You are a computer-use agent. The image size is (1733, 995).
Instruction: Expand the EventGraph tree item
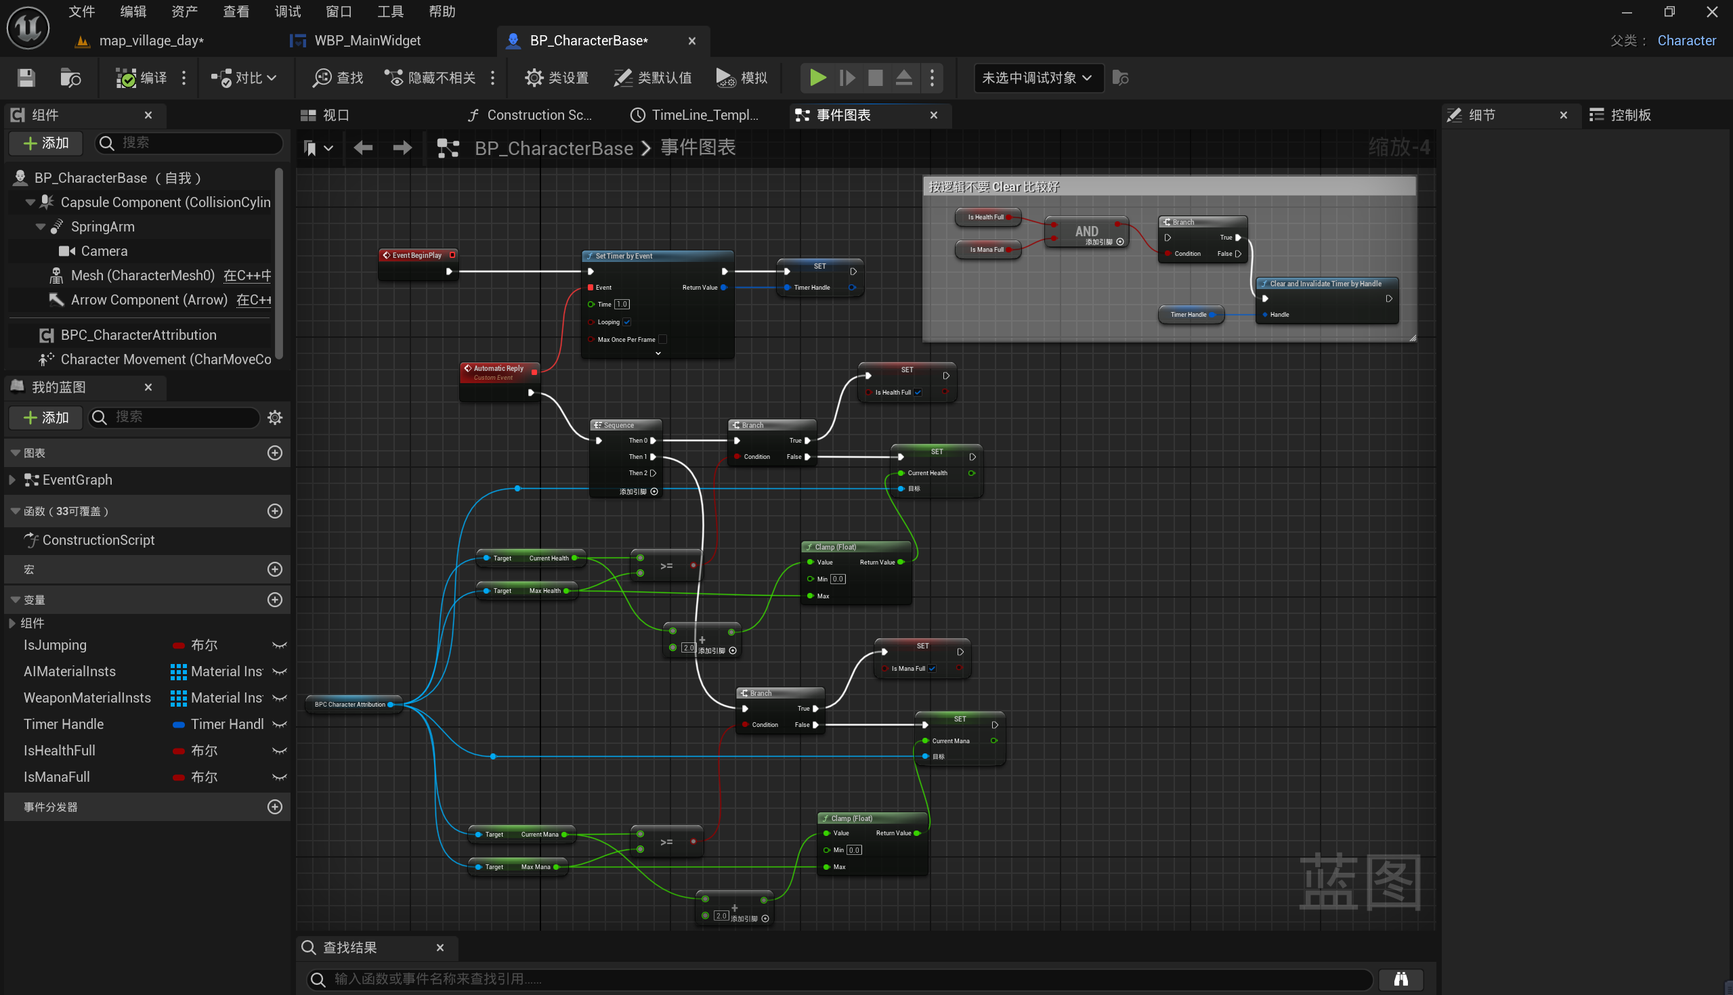coord(12,480)
